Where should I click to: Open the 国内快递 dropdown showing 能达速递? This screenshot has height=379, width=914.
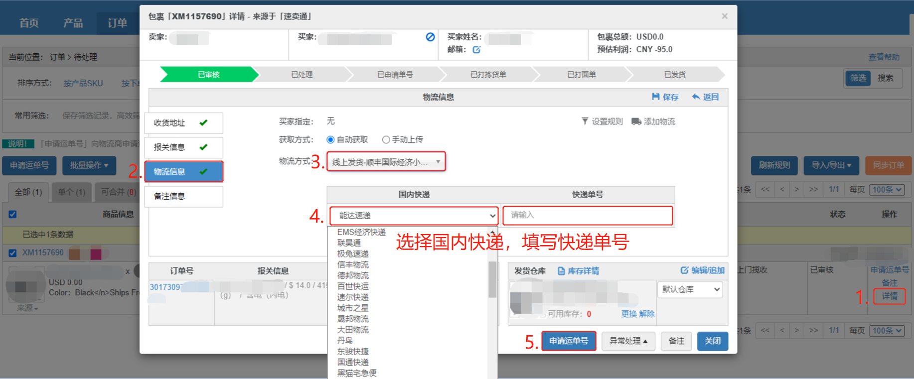point(414,216)
